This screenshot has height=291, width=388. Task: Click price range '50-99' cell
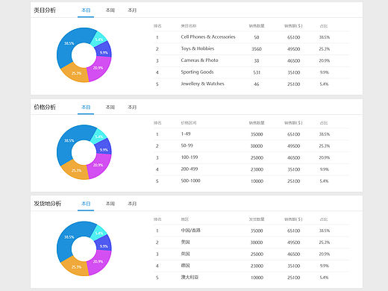point(187,145)
